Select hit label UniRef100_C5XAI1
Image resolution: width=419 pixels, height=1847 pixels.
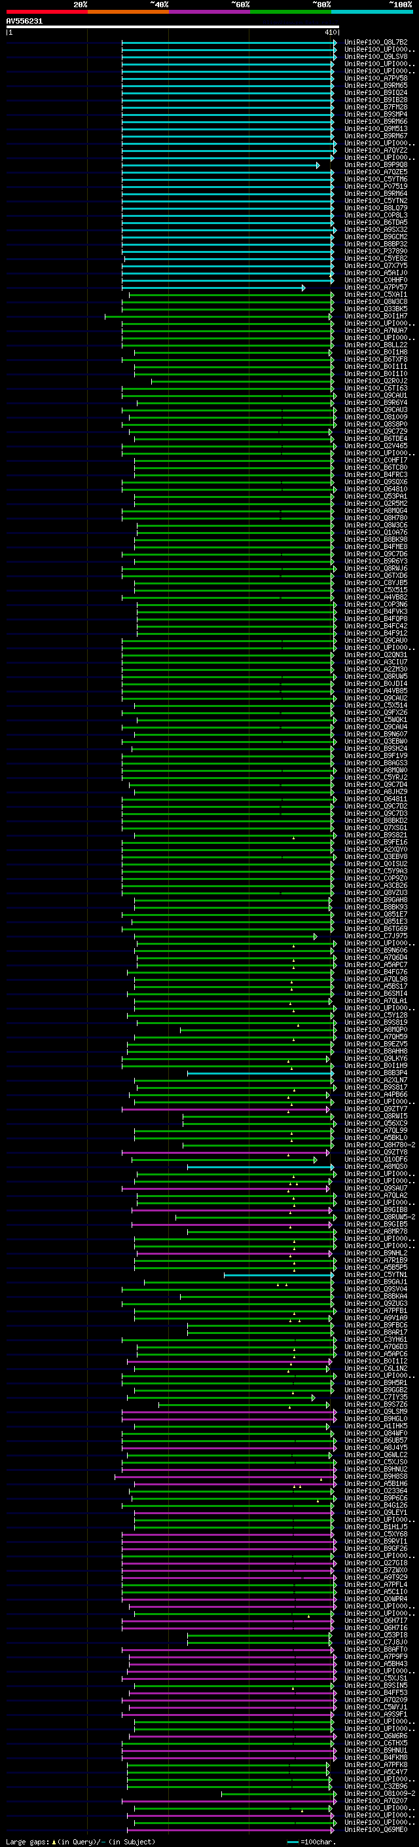(x=375, y=295)
